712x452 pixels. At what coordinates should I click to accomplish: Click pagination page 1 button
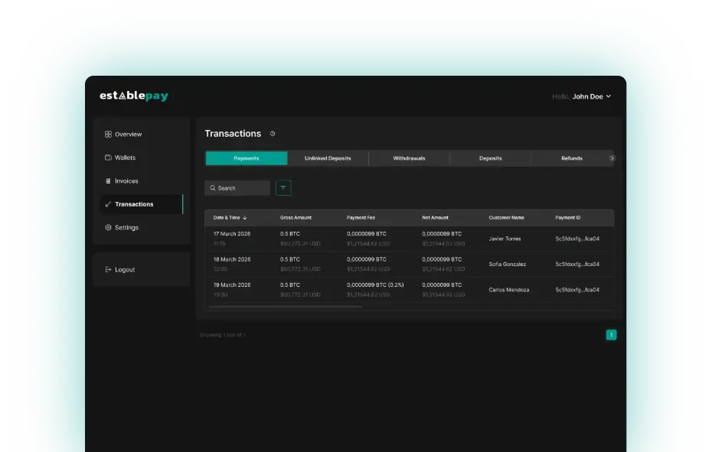pyautogui.click(x=611, y=335)
